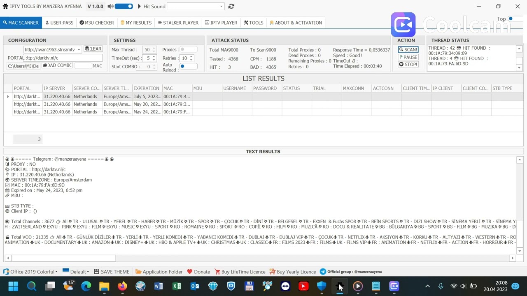This screenshot has height=296, width=527.
Task: Click the Thread Status vertical scrollbar
Action: pyautogui.click(x=520, y=58)
